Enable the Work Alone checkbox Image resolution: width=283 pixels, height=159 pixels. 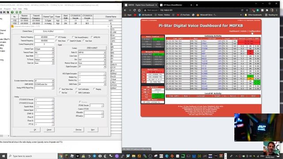57,41
